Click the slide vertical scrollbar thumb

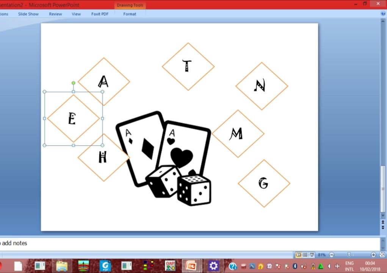(x=383, y=189)
